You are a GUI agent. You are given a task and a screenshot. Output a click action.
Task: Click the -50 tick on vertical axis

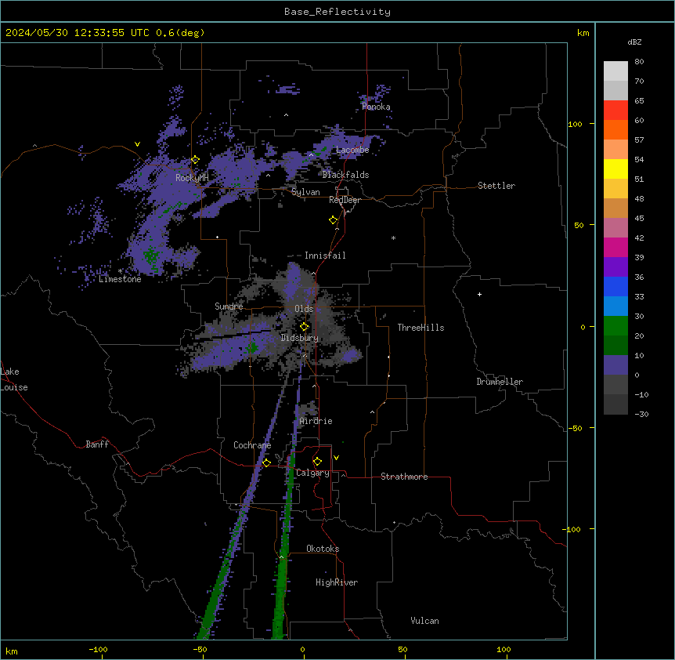click(x=575, y=428)
